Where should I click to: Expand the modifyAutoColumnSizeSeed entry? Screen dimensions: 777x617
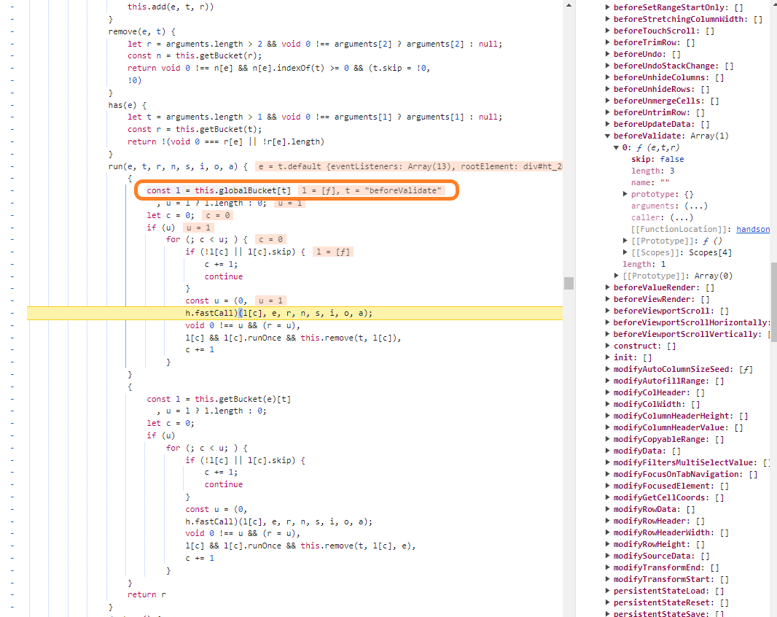(x=607, y=369)
